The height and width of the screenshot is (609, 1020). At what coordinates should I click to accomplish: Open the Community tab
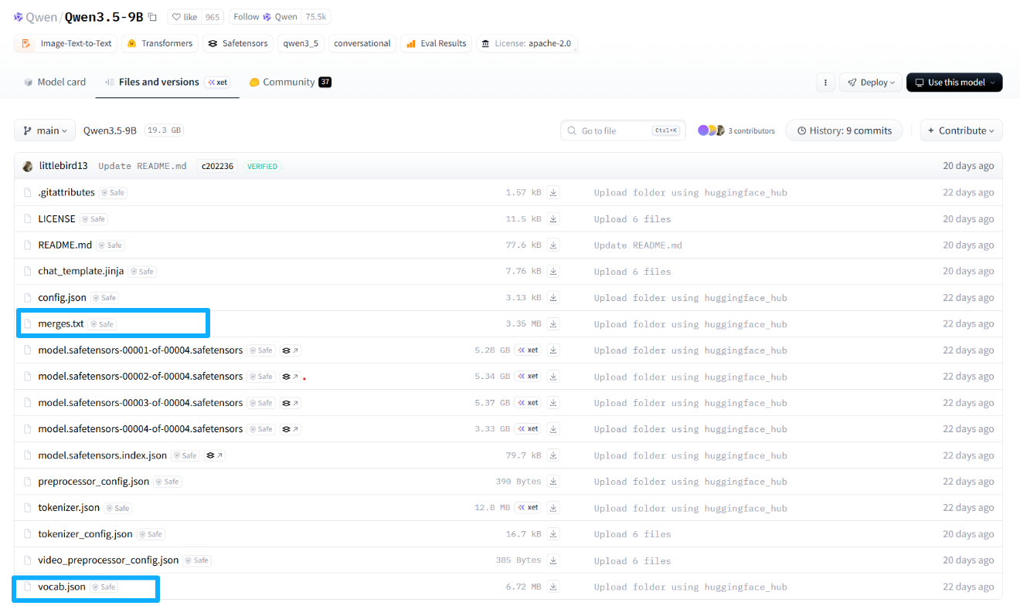click(x=290, y=82)
